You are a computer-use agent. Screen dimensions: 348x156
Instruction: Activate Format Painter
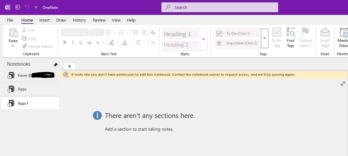(x=37, y=47)
